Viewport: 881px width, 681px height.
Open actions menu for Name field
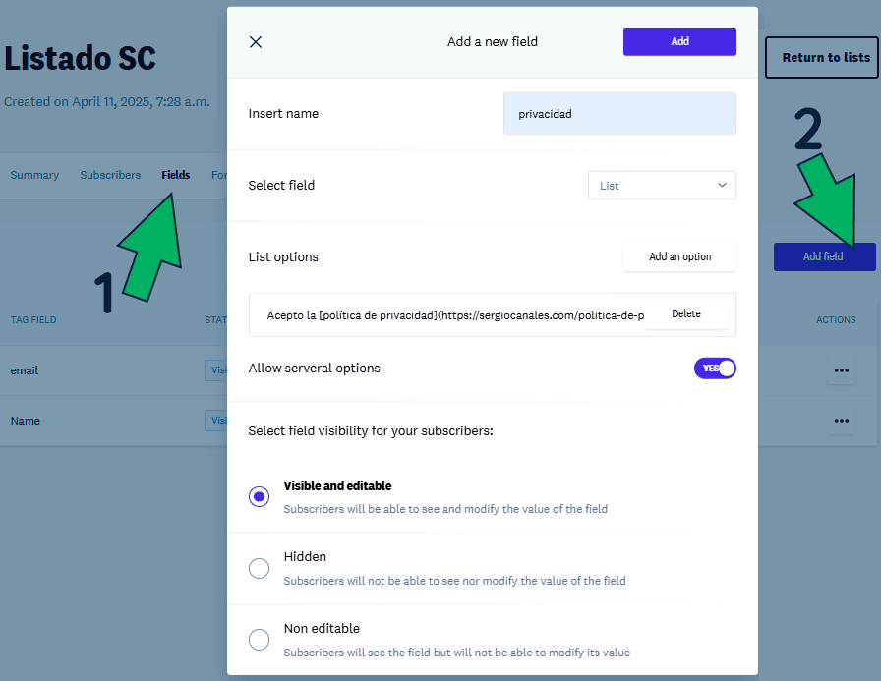(x=841, y=421)
